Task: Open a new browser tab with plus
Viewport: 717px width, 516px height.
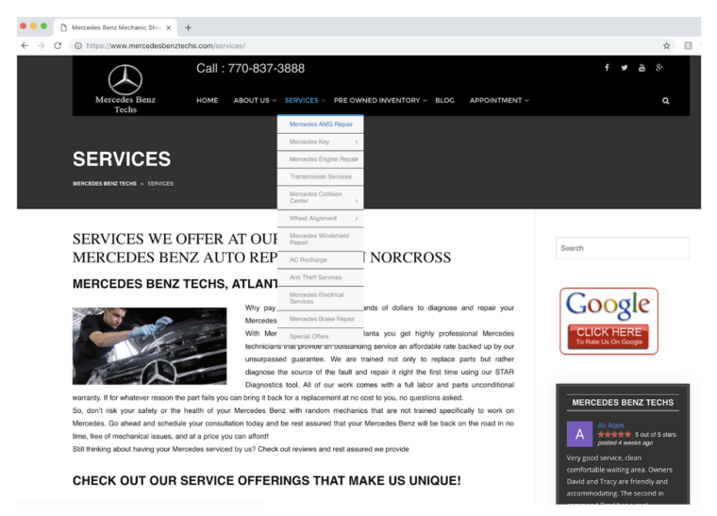Action: (188, 27)
